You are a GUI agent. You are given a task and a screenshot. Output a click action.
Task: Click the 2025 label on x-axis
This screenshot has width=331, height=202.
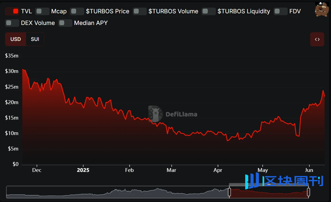pyautogui.click(x=83, y=170)
